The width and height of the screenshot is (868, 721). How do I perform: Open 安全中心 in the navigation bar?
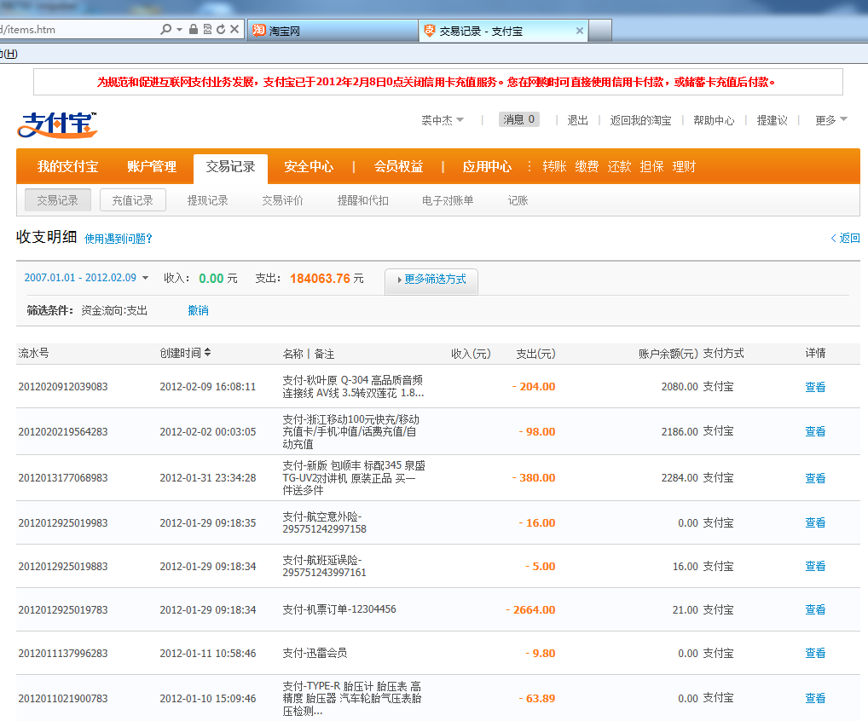tap(309, 166)
